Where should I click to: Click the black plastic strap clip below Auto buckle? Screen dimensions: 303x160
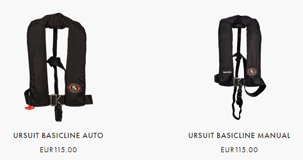pos(58,113)
